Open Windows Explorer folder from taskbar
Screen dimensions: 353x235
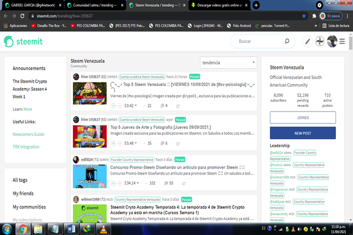point(39,229)
